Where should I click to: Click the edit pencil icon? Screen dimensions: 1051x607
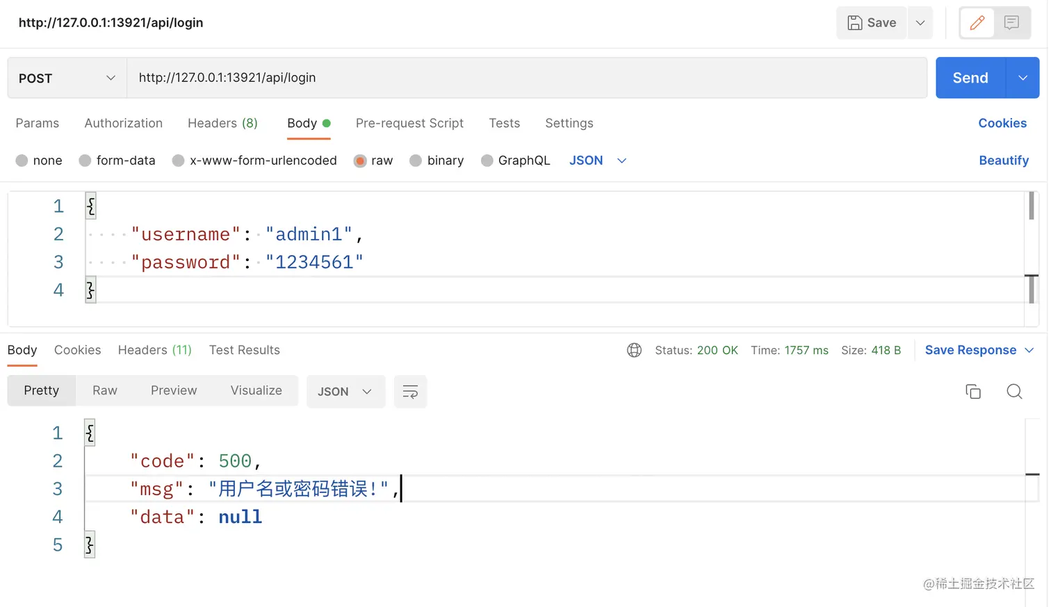977,23
